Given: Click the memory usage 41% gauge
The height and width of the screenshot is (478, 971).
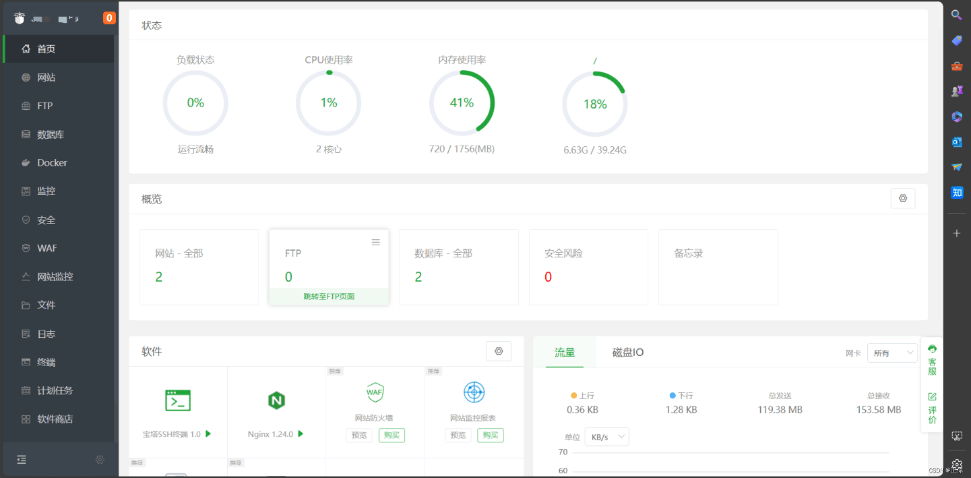Looking at the screenshot, I should click(462, 103).
